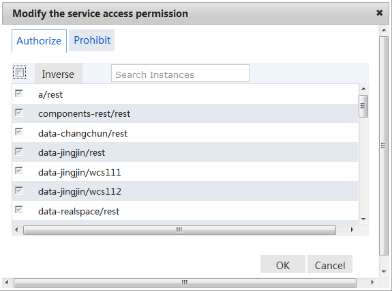392x291 pixels.
Task: Toggle the select-all checkbox beside Inverse
Action: click(20, 72)
